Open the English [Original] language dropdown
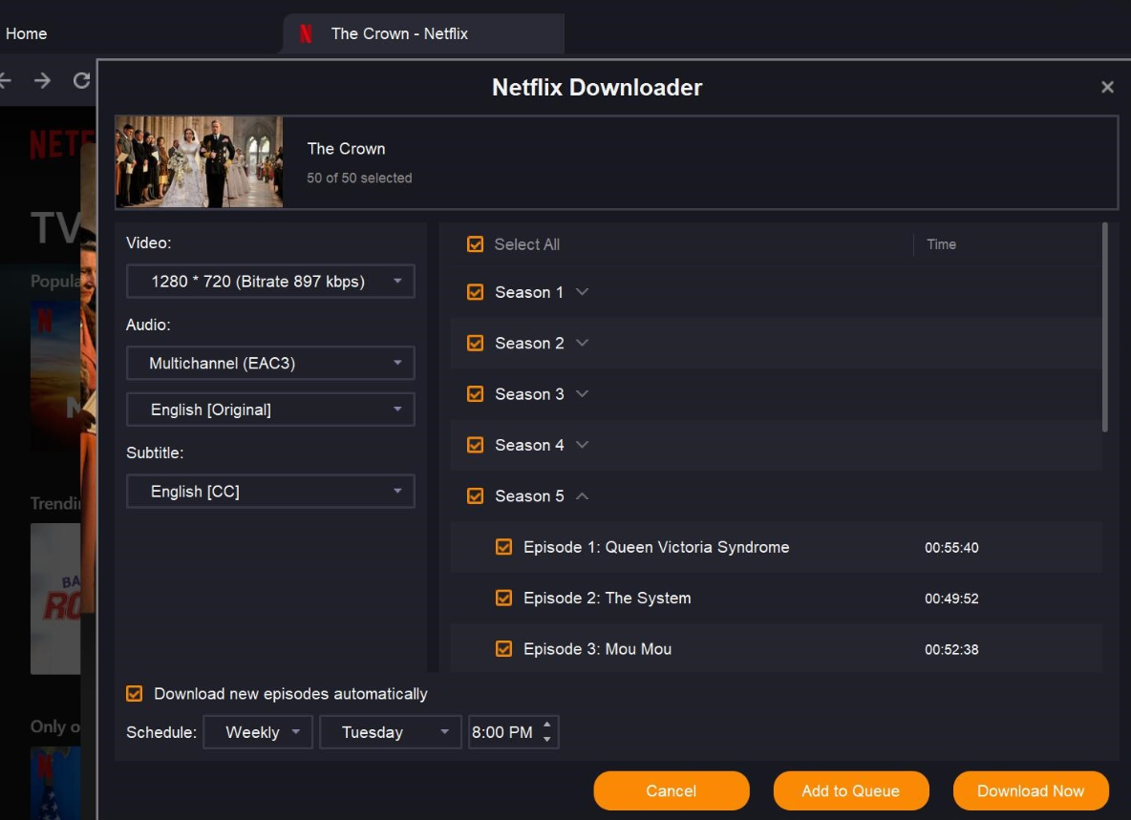 click(270, 410)
